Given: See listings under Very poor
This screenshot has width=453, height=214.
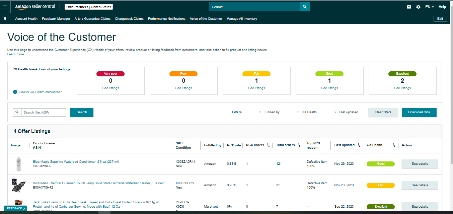Looking at the screenshot, I should pos(110,88).
